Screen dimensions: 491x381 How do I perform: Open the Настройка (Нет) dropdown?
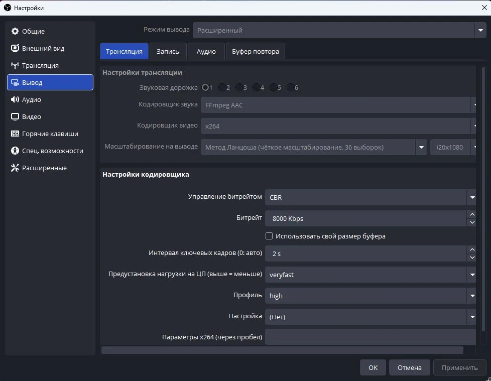pyautogui.click(x=371, y=317)
